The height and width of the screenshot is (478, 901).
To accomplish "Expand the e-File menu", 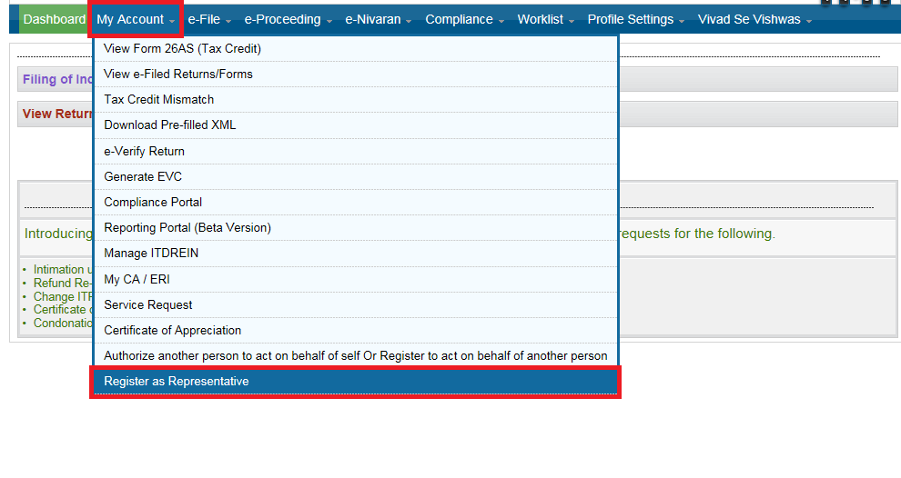I will click(209, 19).
